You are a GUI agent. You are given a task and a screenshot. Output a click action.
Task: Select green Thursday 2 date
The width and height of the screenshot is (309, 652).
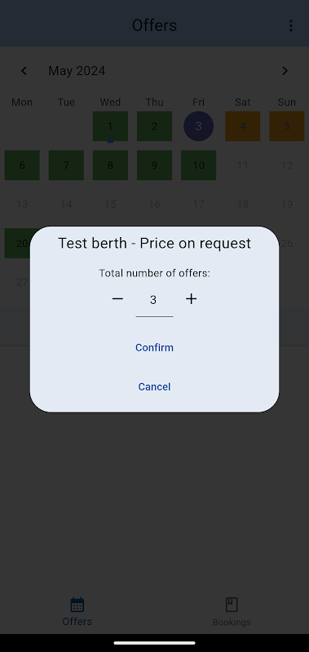click(x=154, y=126)
